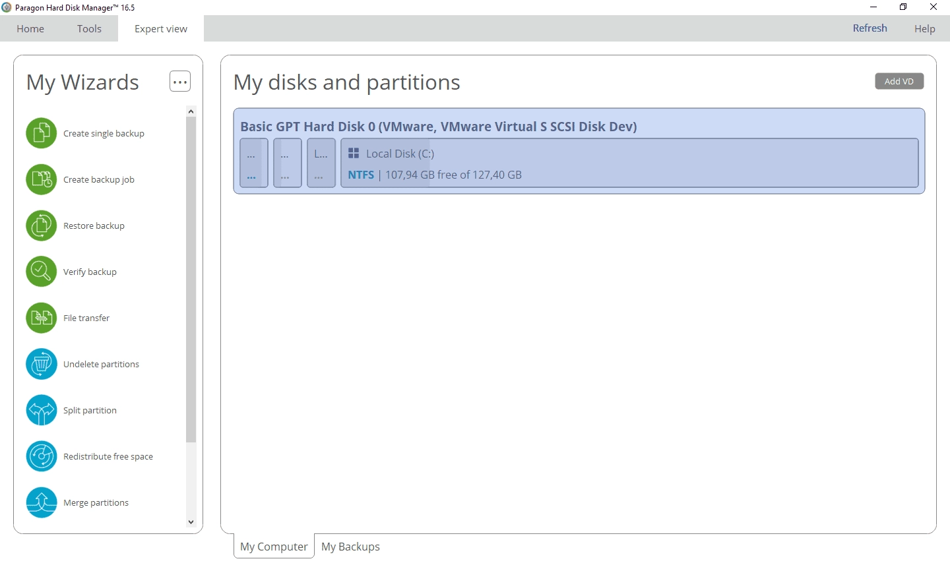
Task: Select the first small partition block
Action: [x=254, y=163]
